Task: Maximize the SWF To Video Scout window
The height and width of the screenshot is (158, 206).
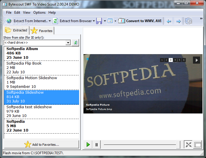Action: click(186, 3)
